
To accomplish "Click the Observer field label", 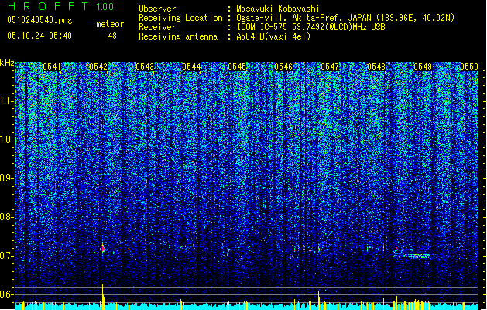I will pos(157,9).
